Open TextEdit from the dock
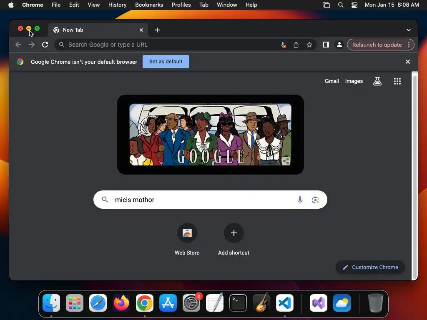 click(215, 302)
